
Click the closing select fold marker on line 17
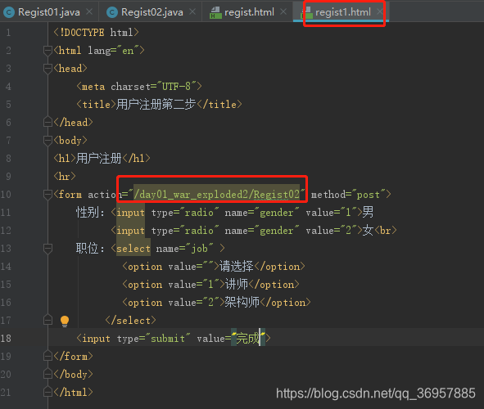pyautogui.click(x=47, y=320)
